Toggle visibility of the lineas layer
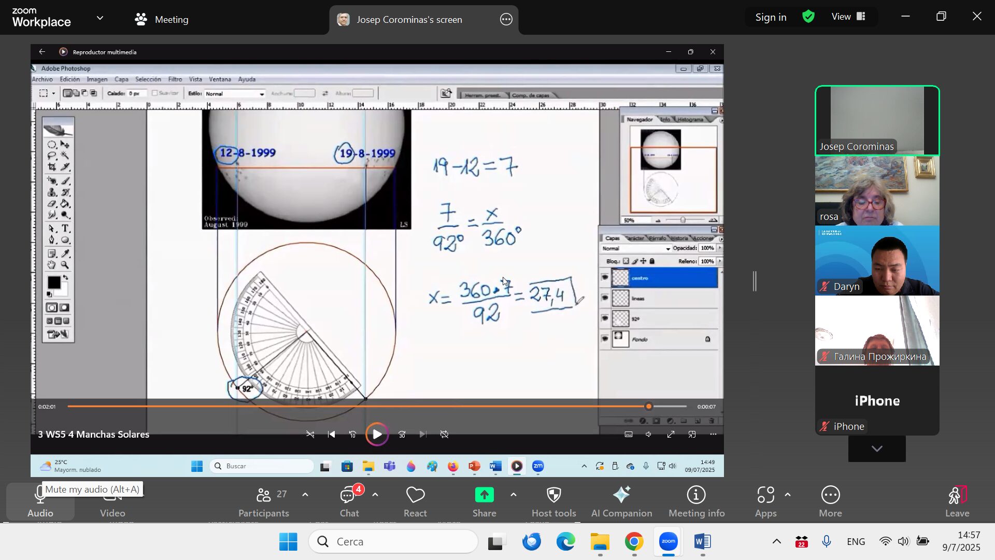Viewport: 995px width, 560px height. (605, 298)
